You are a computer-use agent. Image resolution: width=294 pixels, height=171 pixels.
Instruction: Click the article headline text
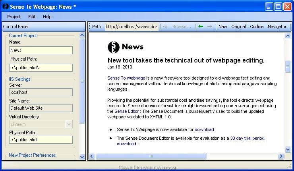pos(186,60)
